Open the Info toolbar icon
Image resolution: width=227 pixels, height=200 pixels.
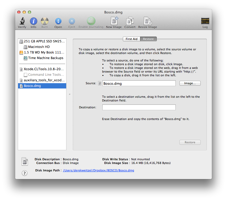click(x=33, y=21)
